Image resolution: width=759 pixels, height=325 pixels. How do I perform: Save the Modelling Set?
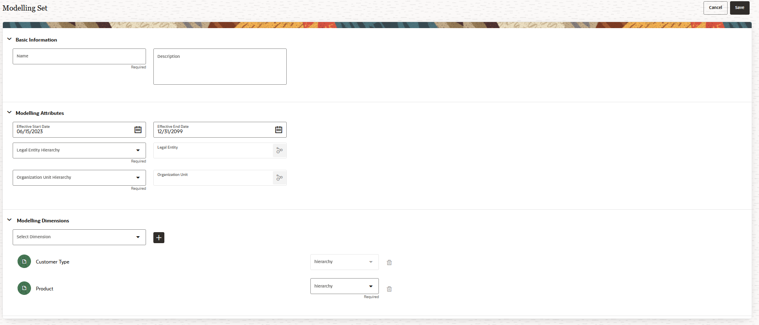[x=739, y=8]
